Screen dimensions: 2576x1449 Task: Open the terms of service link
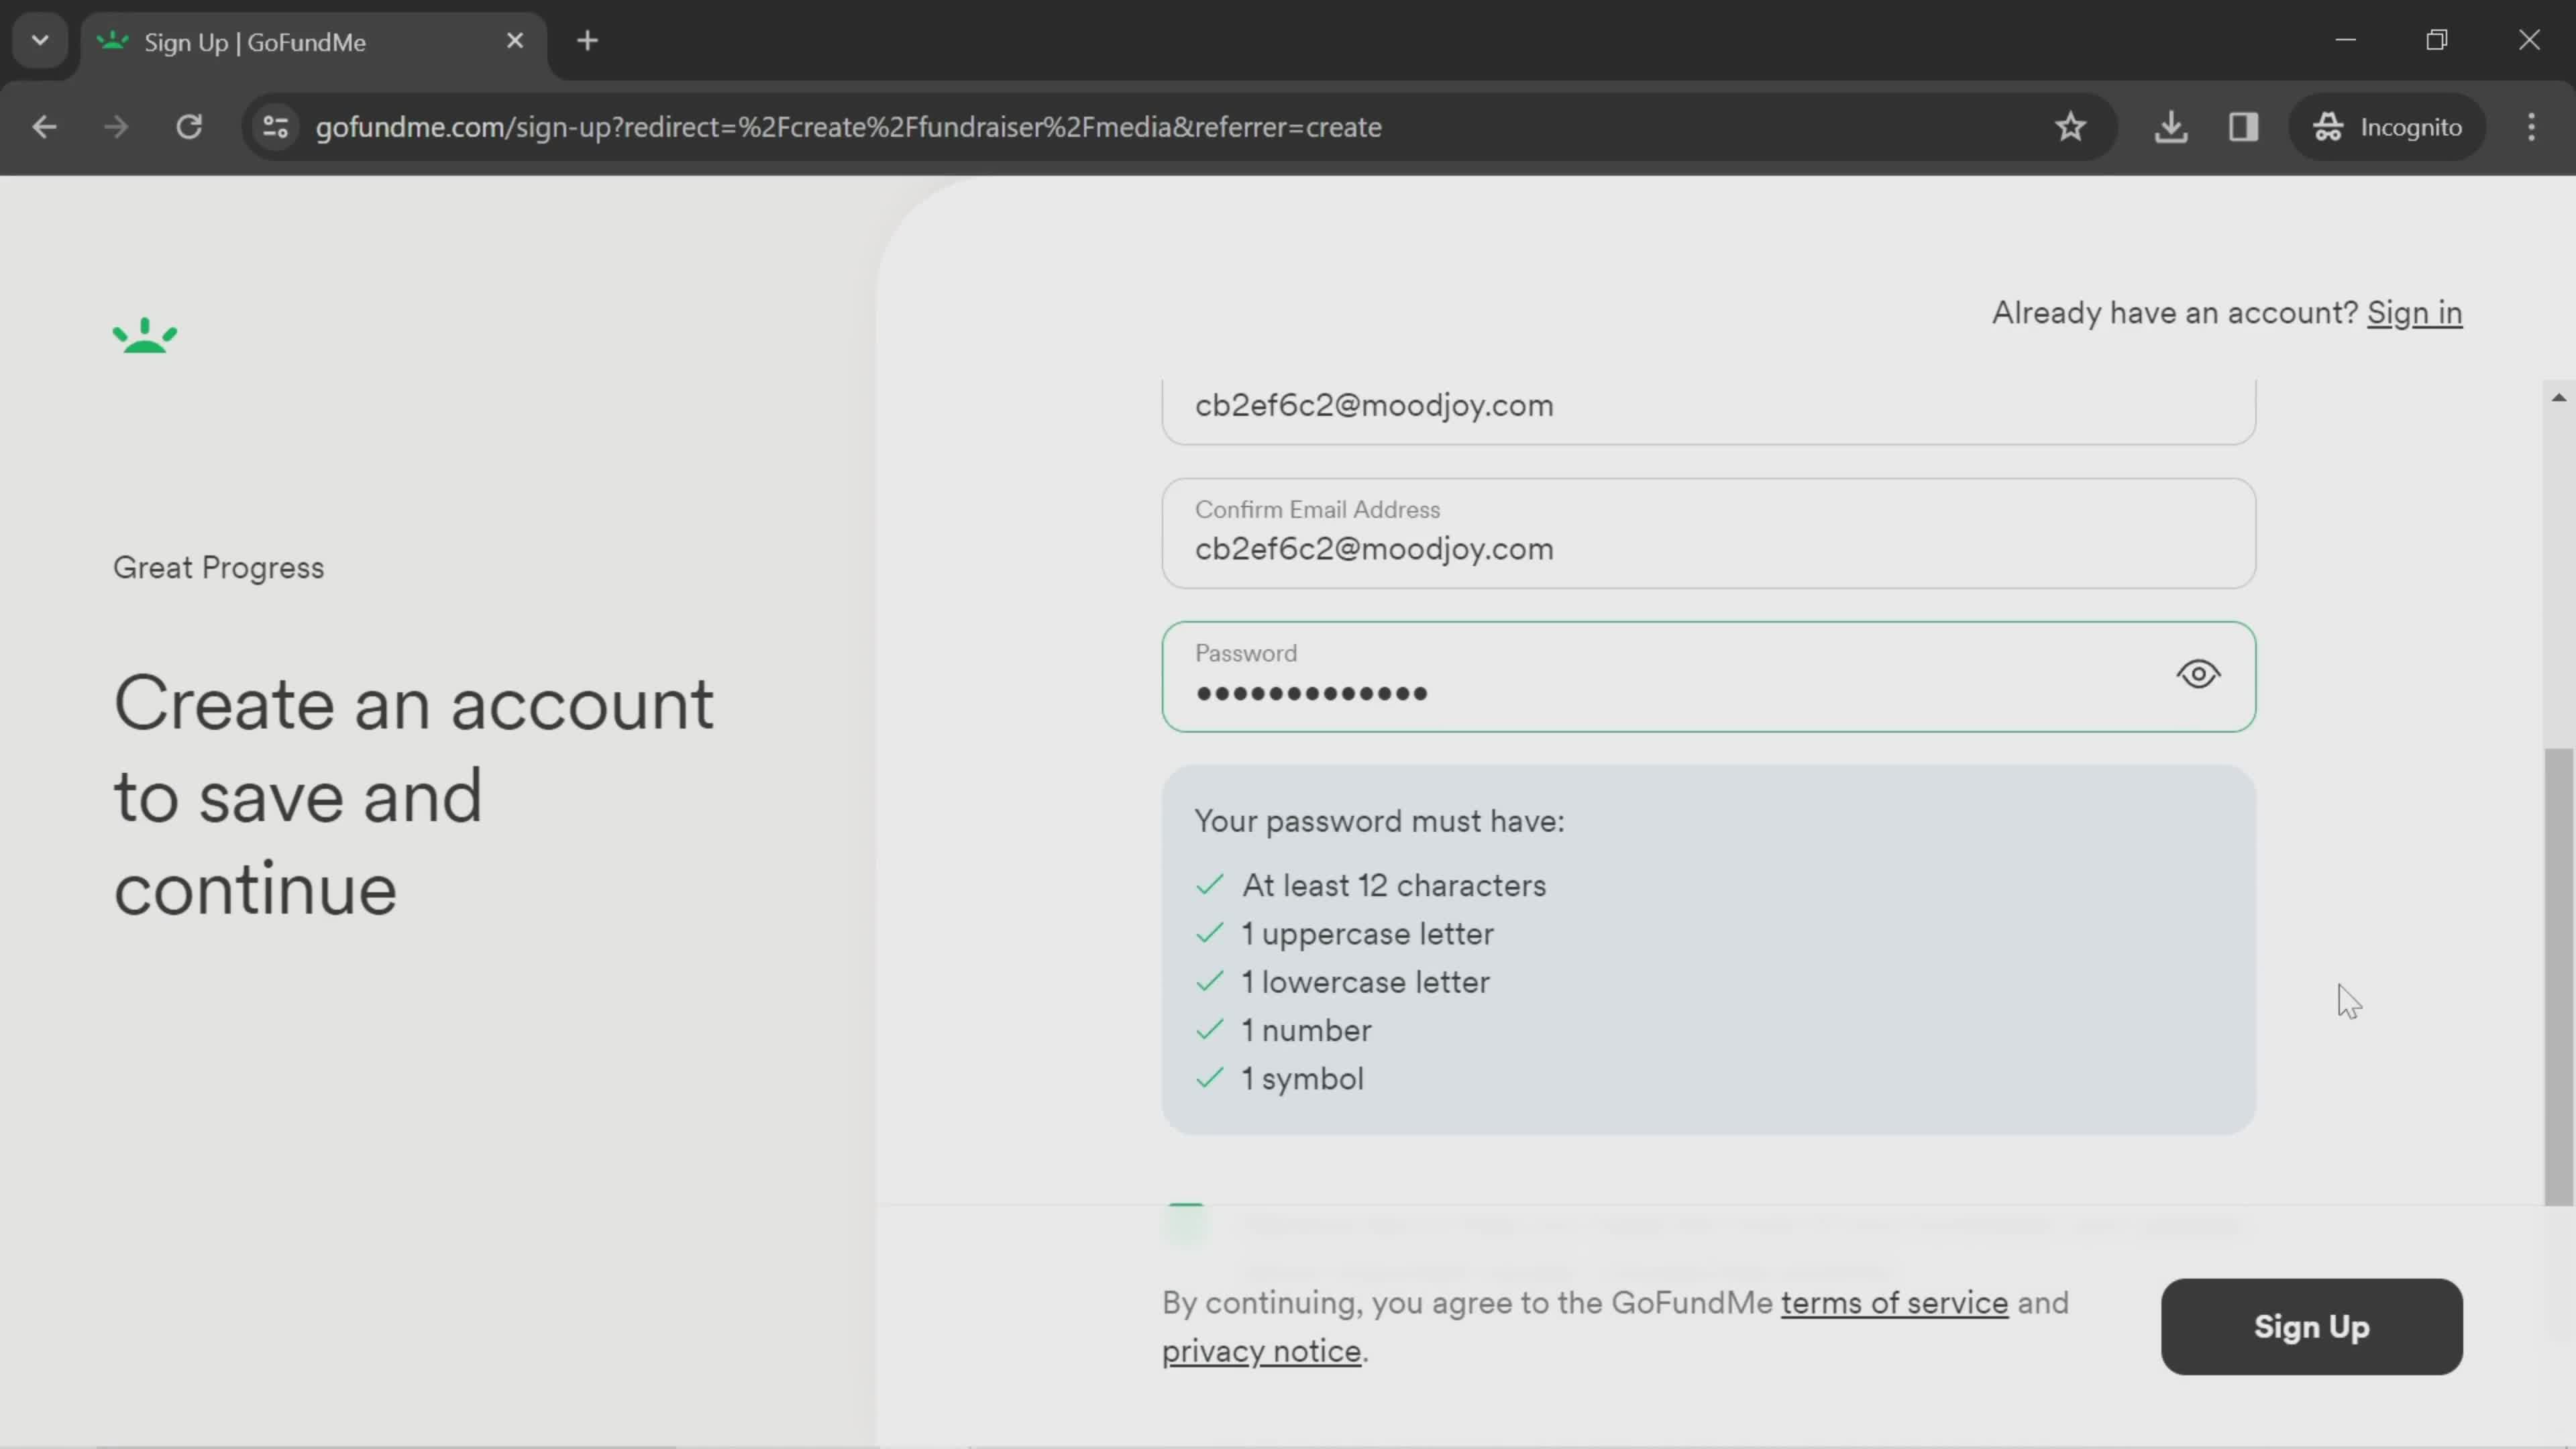coord(1894,1303)
